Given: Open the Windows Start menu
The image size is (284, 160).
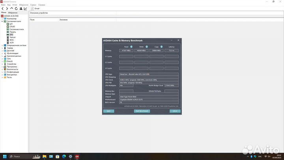Looking at the screenshot, I should coord(5,156).
